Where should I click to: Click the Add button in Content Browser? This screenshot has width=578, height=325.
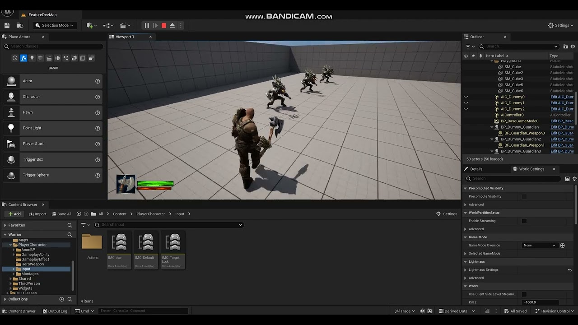pos(14,214)
